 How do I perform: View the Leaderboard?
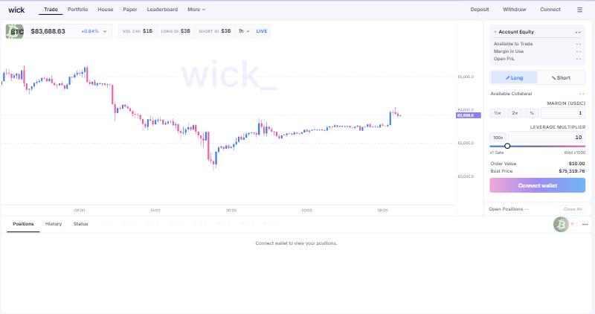click(x=162, y=10)
